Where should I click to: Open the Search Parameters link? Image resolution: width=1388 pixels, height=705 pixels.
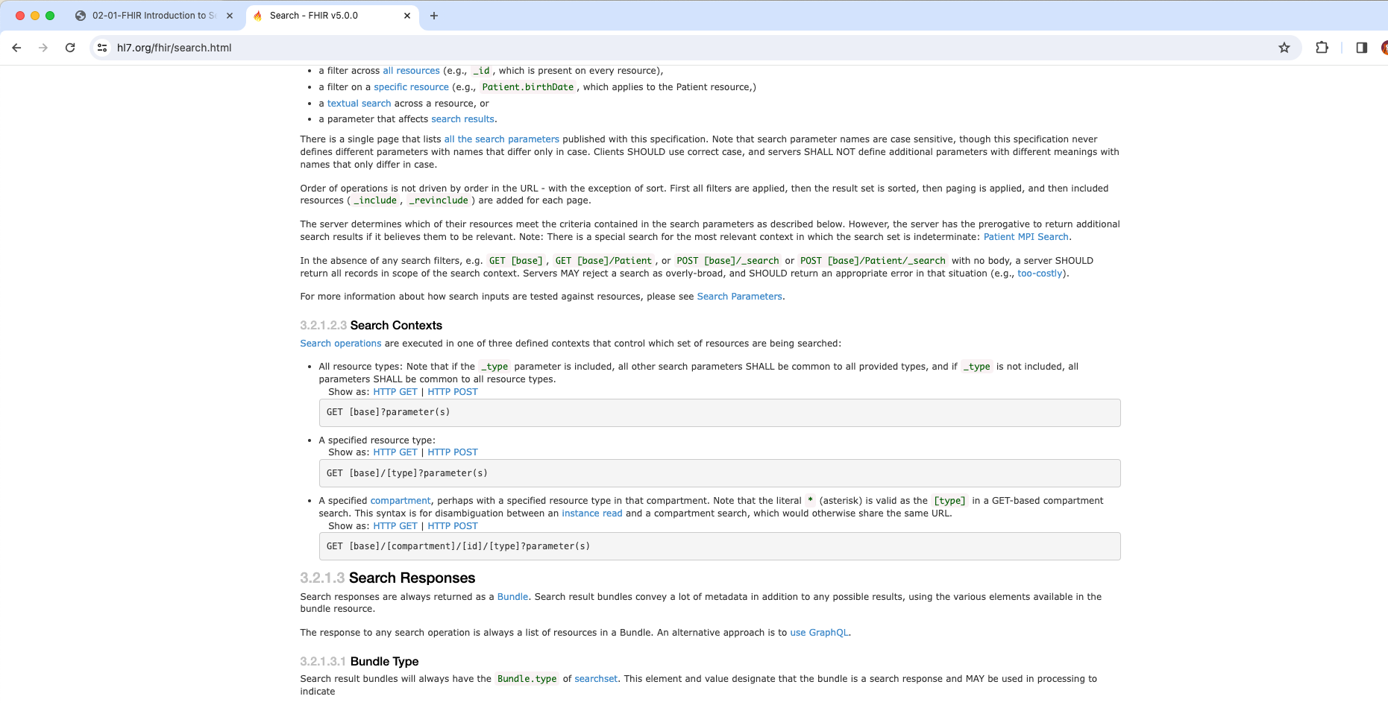point(739,297)
